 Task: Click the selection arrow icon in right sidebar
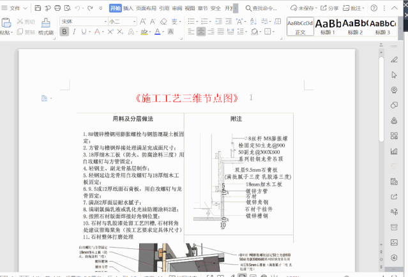394,75
